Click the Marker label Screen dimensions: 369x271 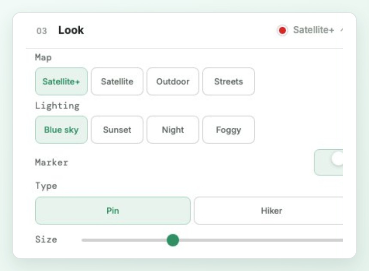[x=51, y=162]
